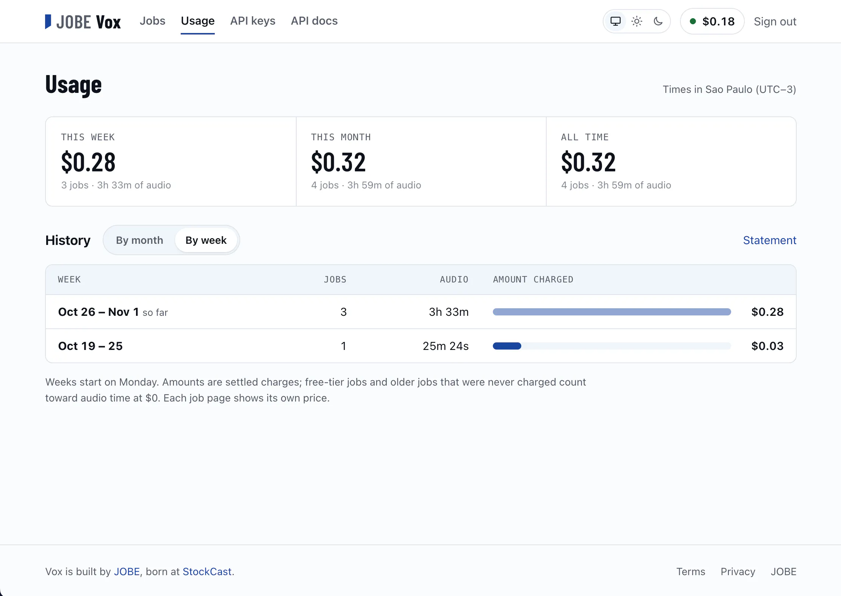The width and height of the screenshot is (841, 596).
Task: Click the ALL TIME summary card
Action: click(x=671, y=162)
